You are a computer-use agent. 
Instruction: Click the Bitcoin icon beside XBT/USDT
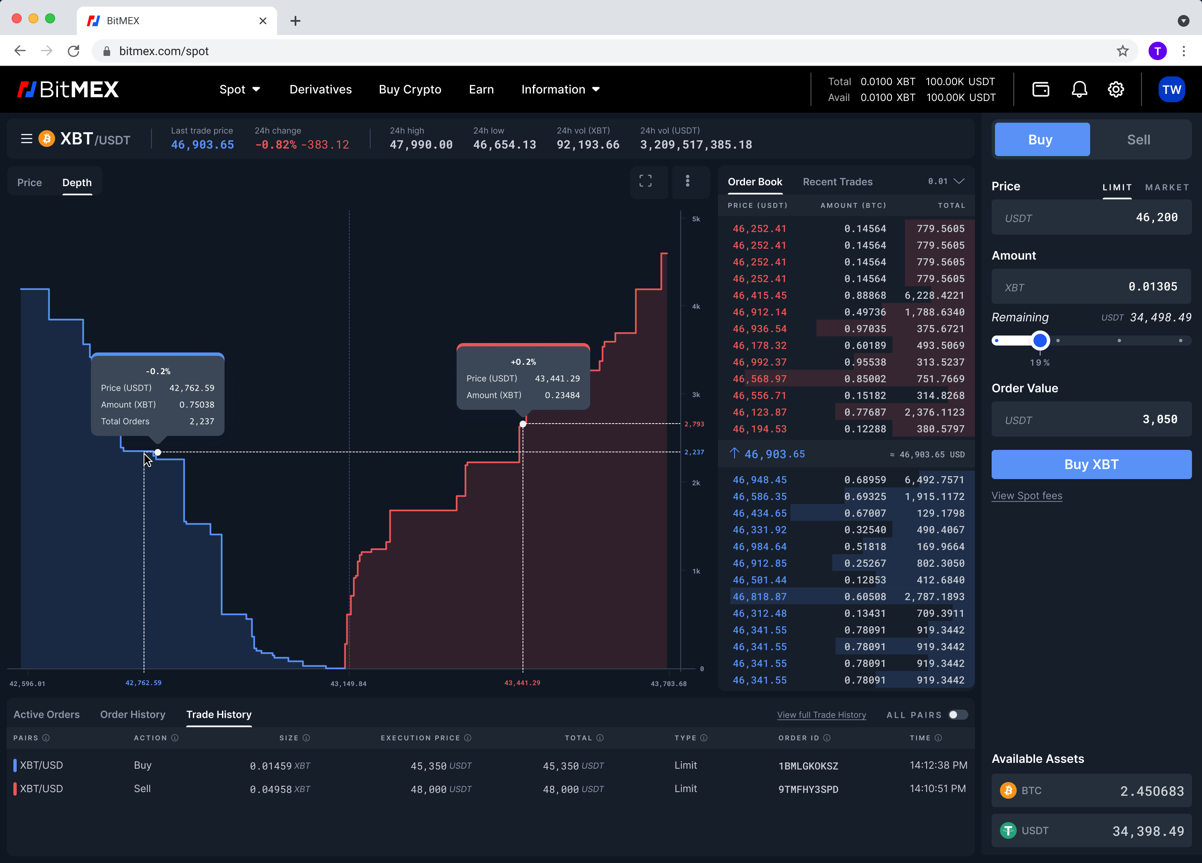pyautogui.click(x=47, y=139)
